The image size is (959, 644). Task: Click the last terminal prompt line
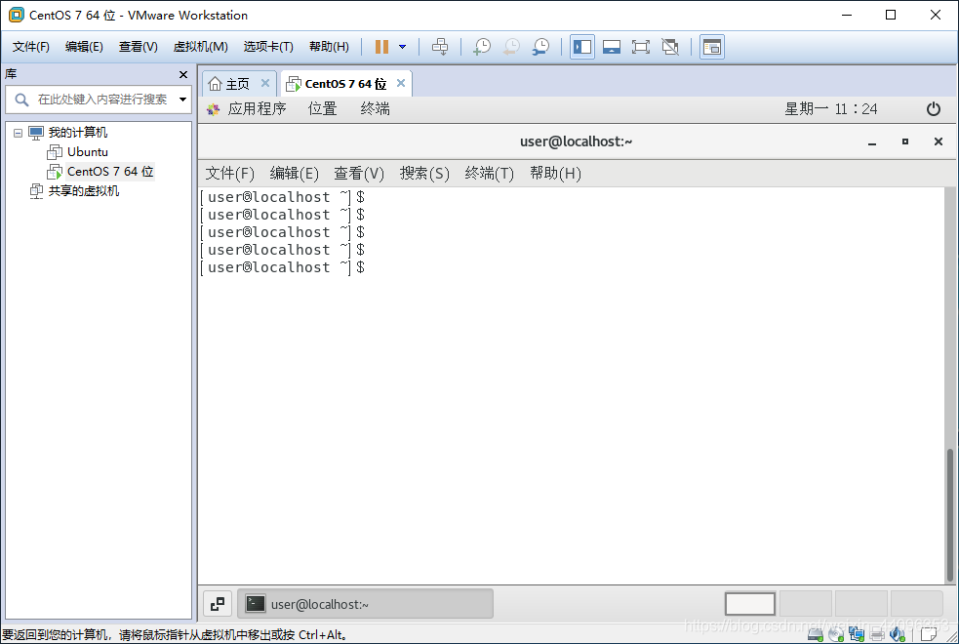pyautogui.click(x=283, y=267)
